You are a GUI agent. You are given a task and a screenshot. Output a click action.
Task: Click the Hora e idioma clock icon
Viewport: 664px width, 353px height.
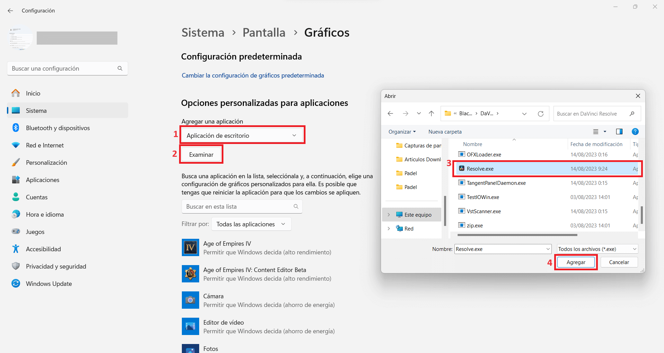[x=16, y=214]
